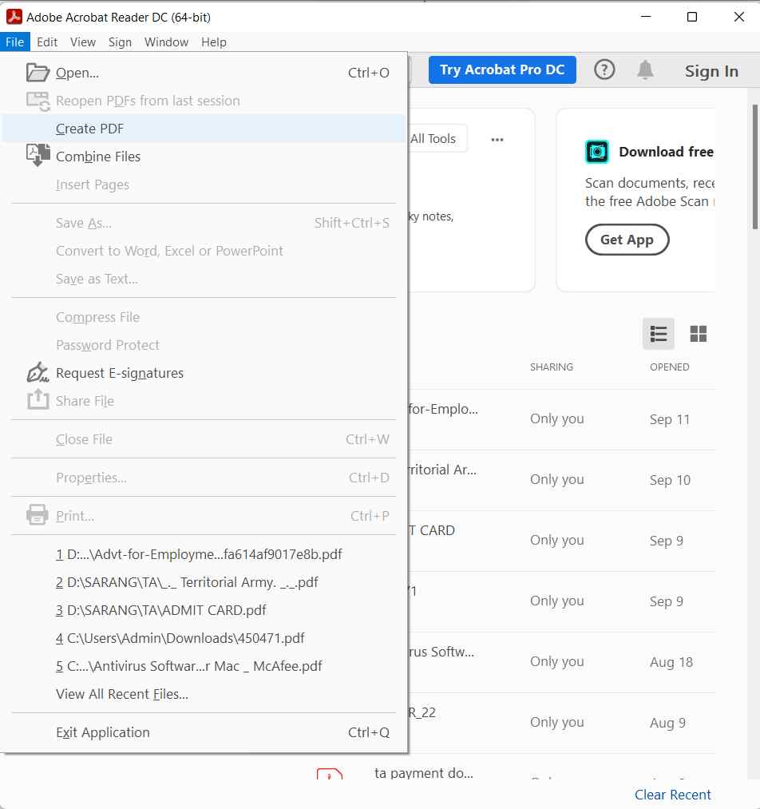
Task: Click the Combine Files icon
Action: 38,156
